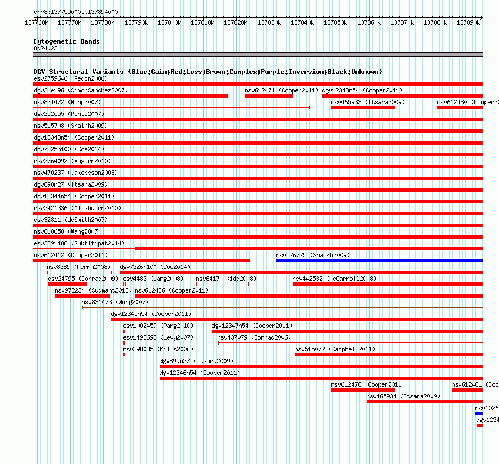The height and width of the screenshot is (464, 499).
Task: Select nsv612478 (Cooper2011) label
Action: (368, 384)
